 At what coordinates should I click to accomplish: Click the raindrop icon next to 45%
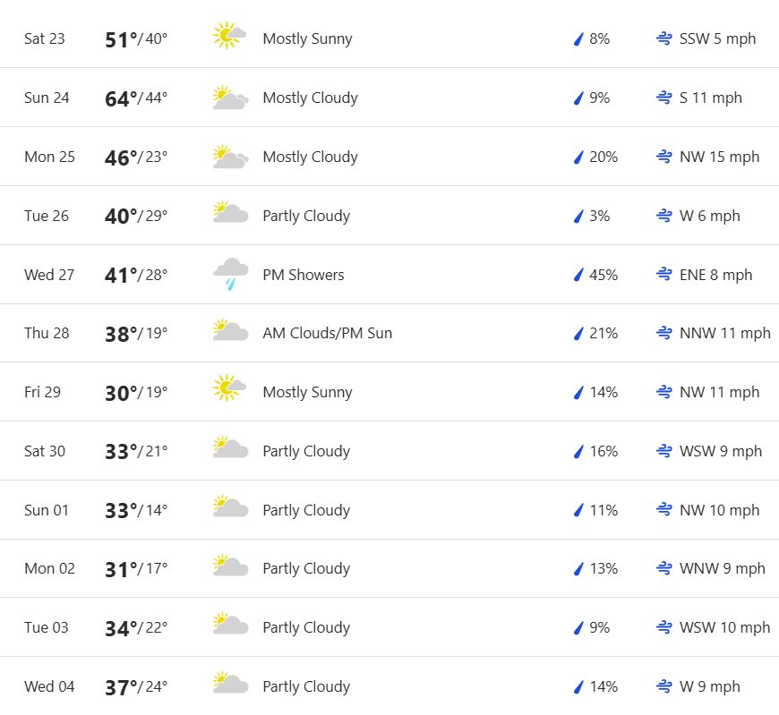tap(578, 275)
